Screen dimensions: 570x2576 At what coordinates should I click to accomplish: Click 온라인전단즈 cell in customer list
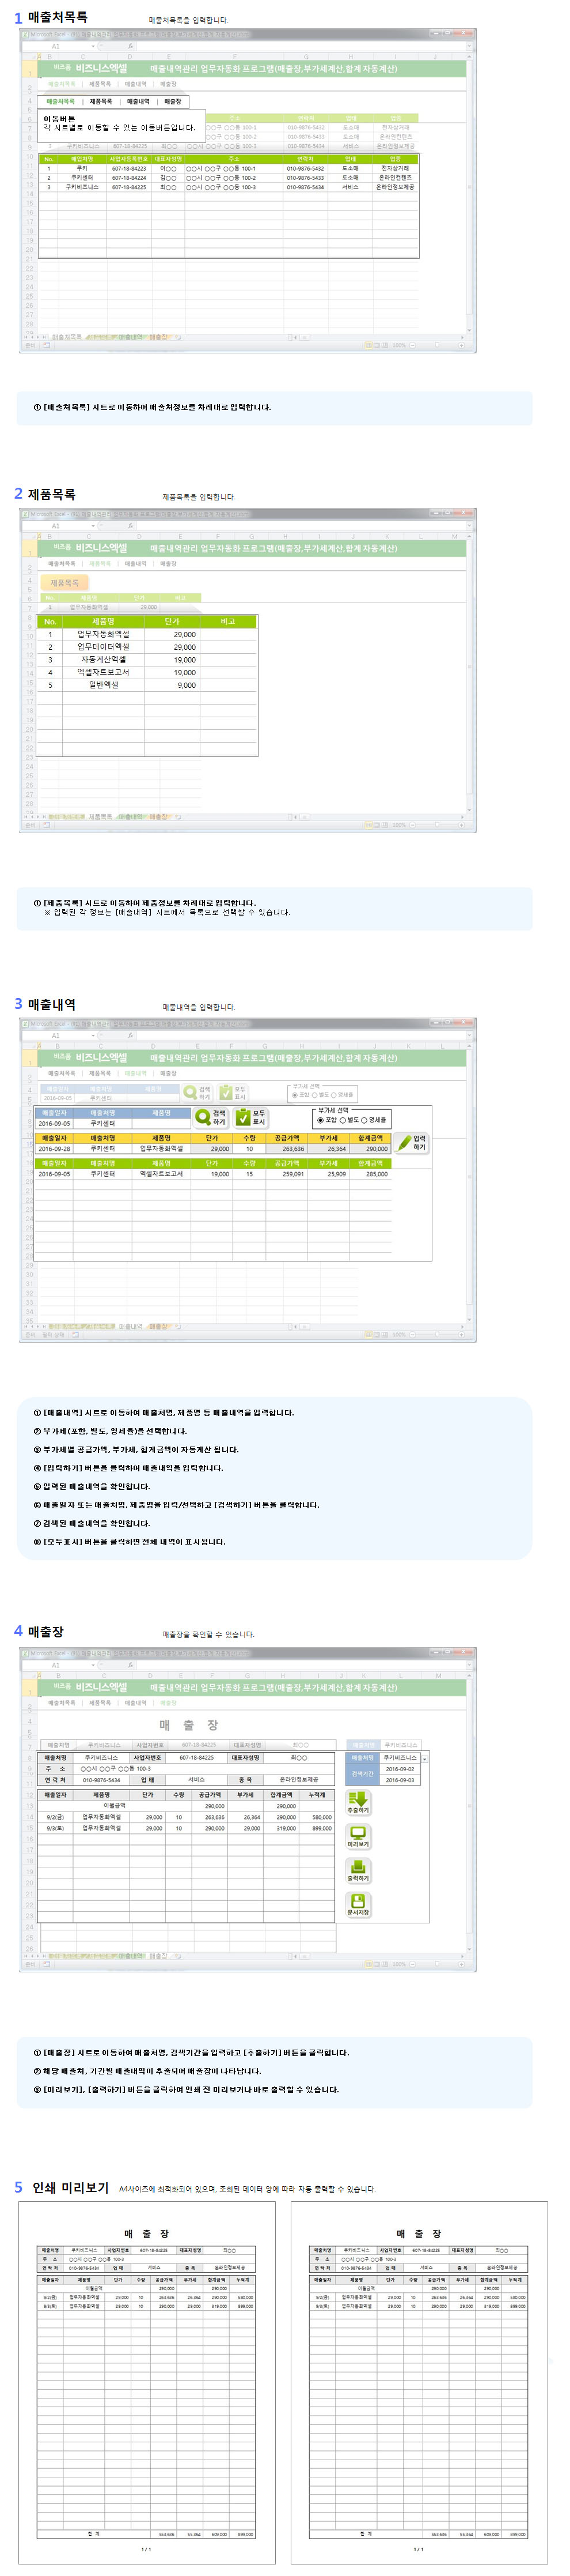click(396, 178)
